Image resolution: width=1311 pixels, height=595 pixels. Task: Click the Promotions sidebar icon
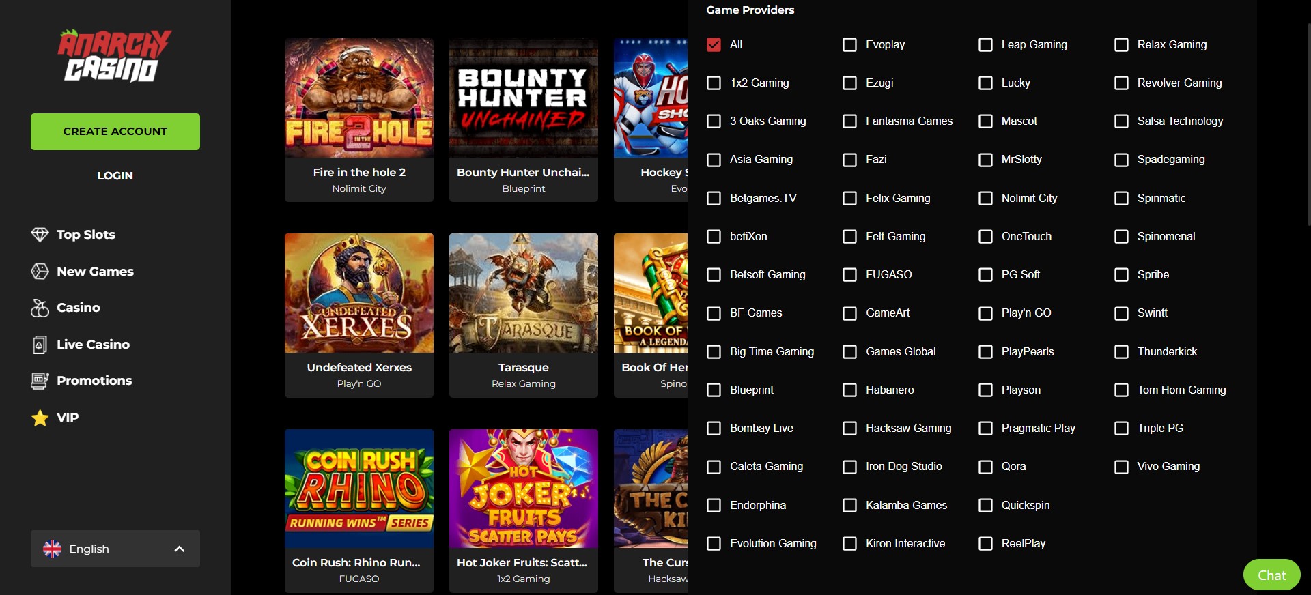coord(40,381)
